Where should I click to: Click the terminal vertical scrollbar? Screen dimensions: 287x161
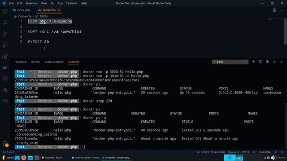point(286,126)
